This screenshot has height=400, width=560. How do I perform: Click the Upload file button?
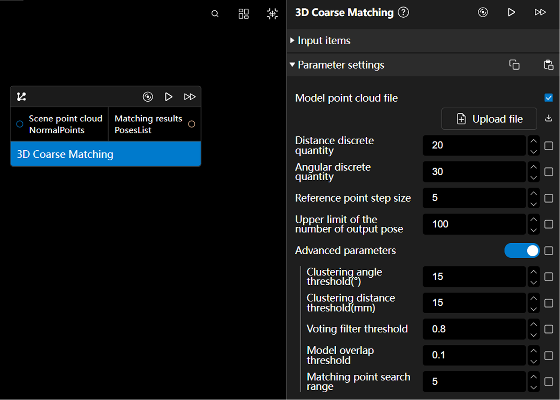(489, 119)
